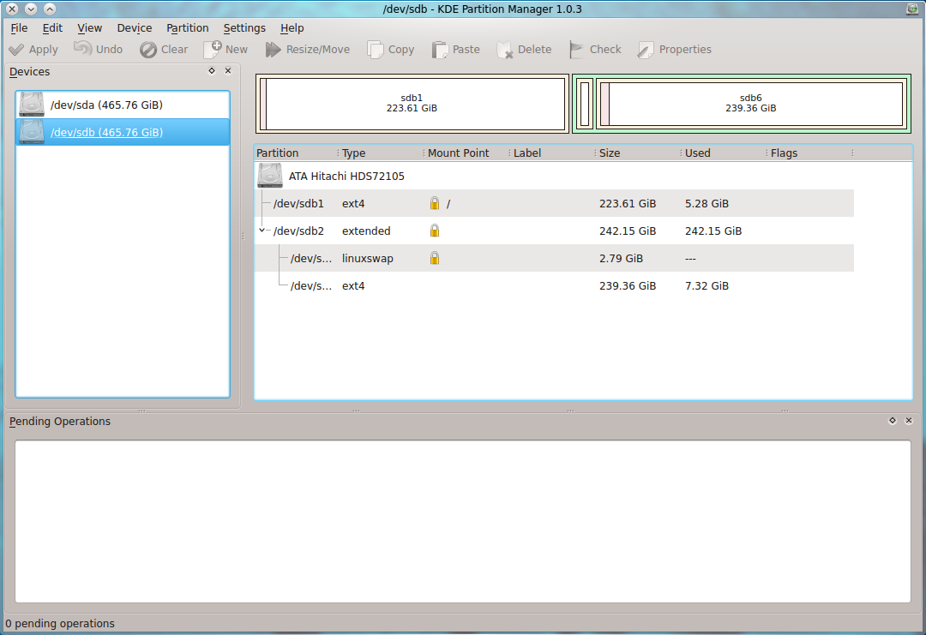Click the sdb1 block in partition graph
This screenshot has height=635, width=926.
[x=412, y=104]
